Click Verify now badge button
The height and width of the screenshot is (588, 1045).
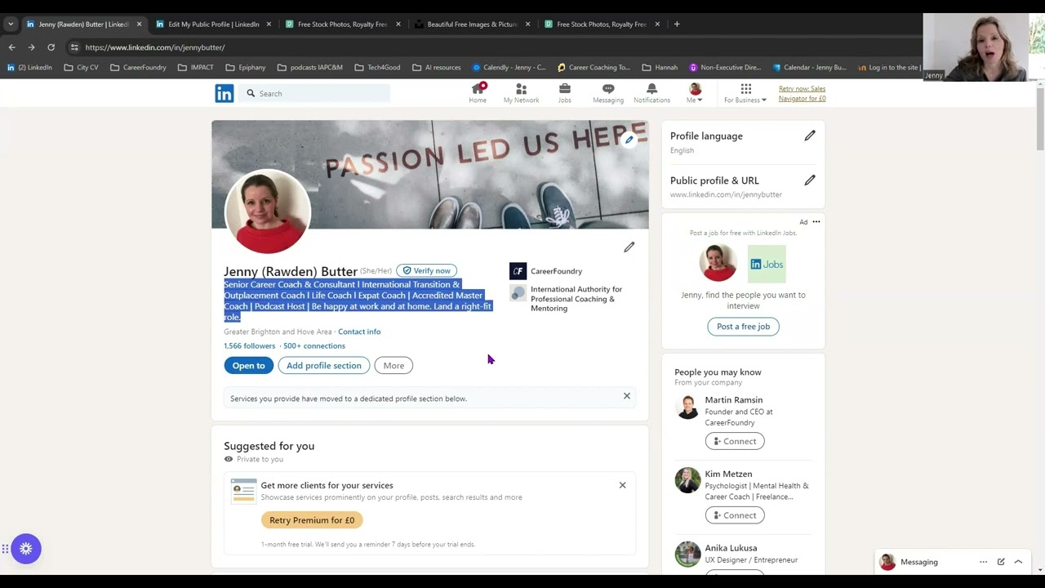pyautogui.click(x=426, y=270)
